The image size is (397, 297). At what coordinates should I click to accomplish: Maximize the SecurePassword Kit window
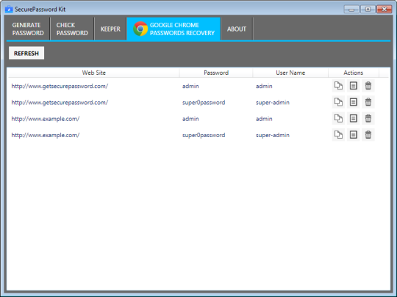coord(368,10)
